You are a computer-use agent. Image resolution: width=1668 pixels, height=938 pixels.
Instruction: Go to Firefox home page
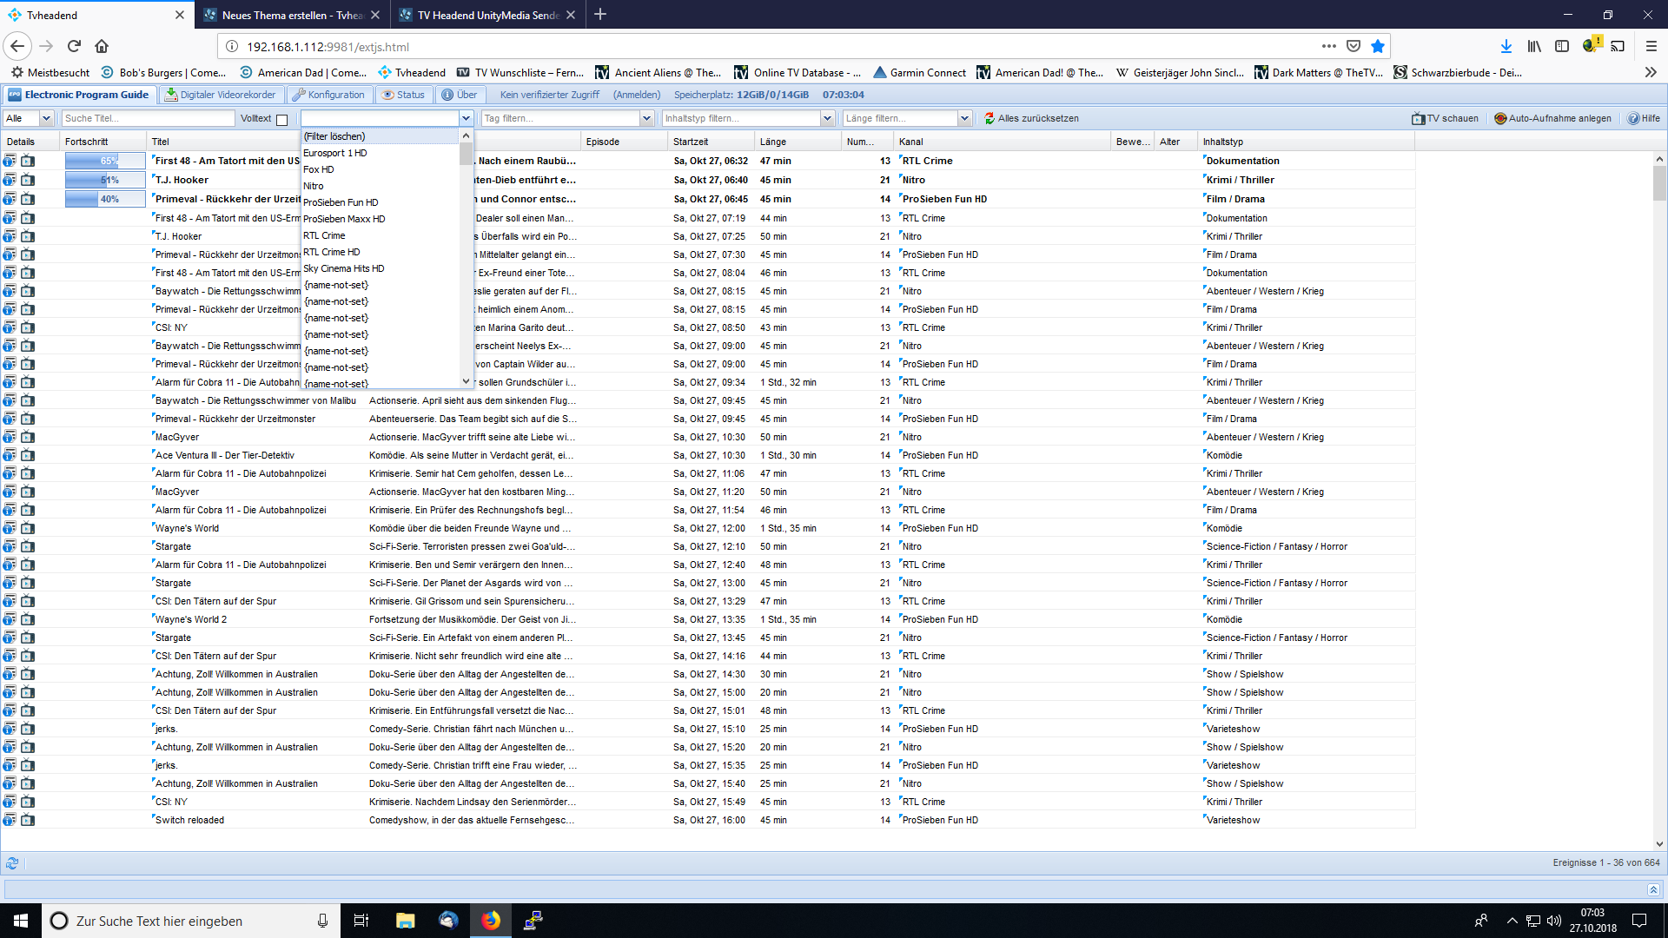(102, 46)
